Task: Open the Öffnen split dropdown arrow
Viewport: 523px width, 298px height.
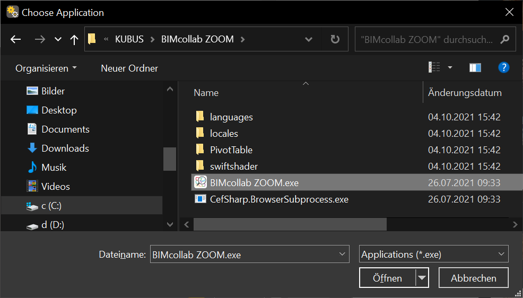Action: pyautogui.click(x=422, y=278)
